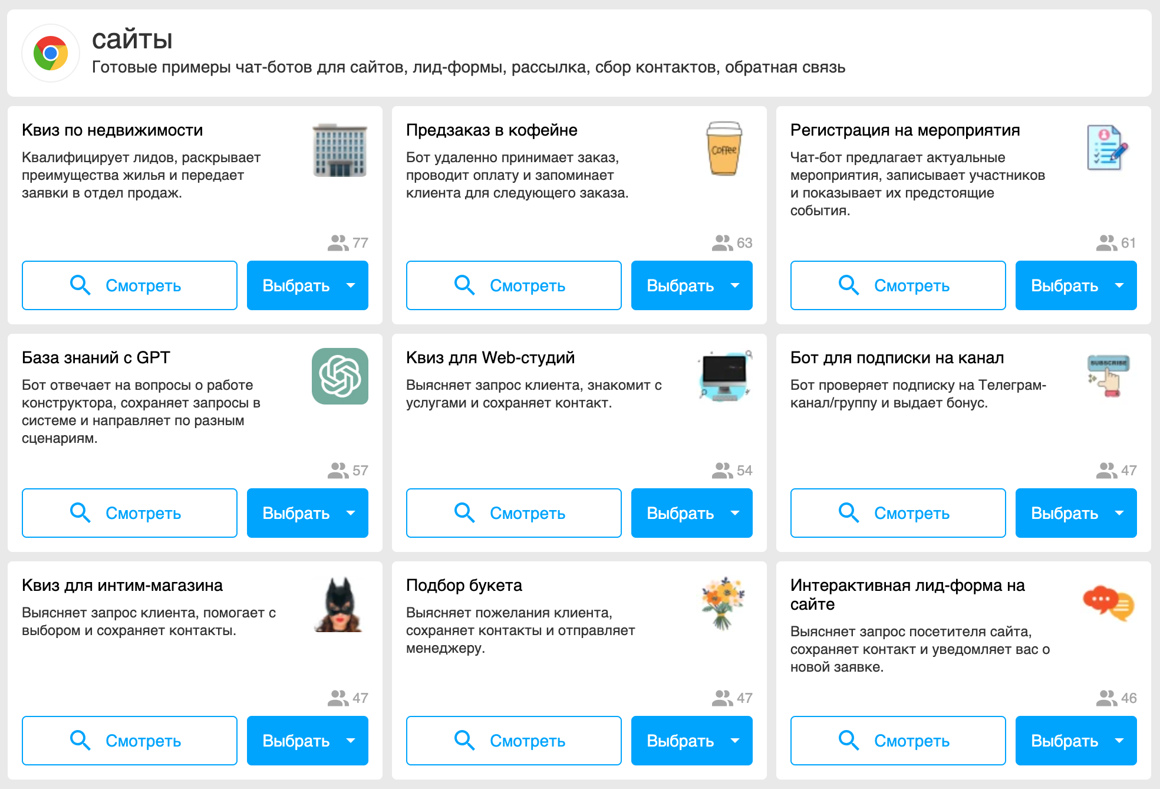Click the Chrome logo icon in header
1160x789 pixels.
click(x=51, y=53)
